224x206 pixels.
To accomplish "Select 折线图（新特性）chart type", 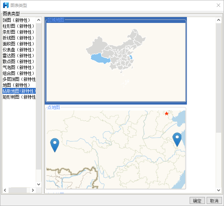I will (x=19, y=38).
